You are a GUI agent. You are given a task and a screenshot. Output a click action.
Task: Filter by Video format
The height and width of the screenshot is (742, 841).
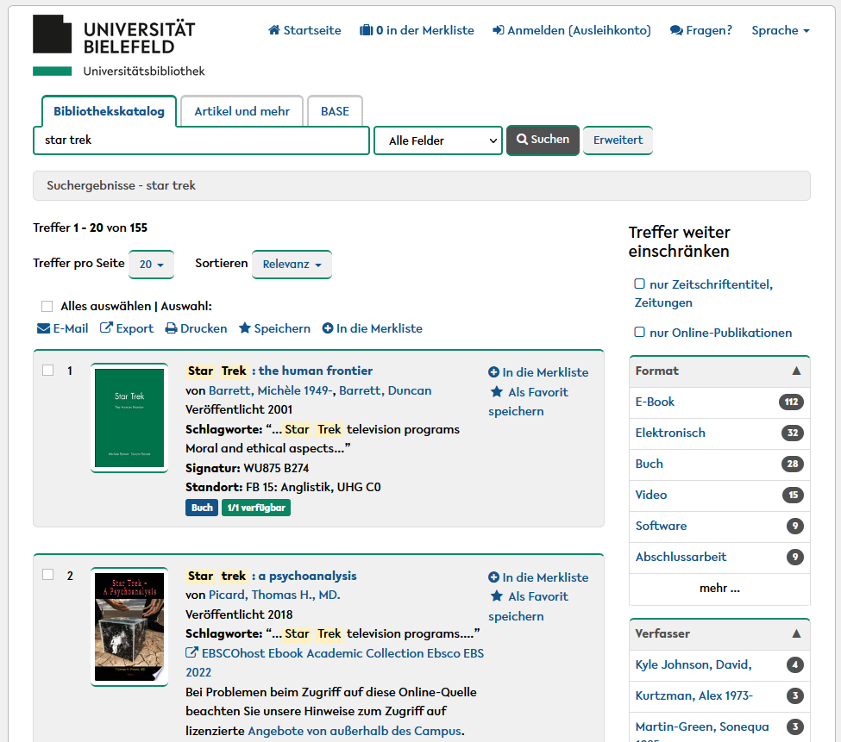[719, 495]
